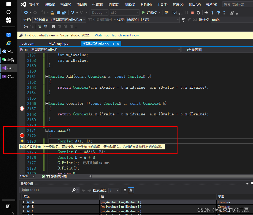This screenshot has height=215, width=253.
Task: Restart the debug session
Action: [x=198, y=12]
